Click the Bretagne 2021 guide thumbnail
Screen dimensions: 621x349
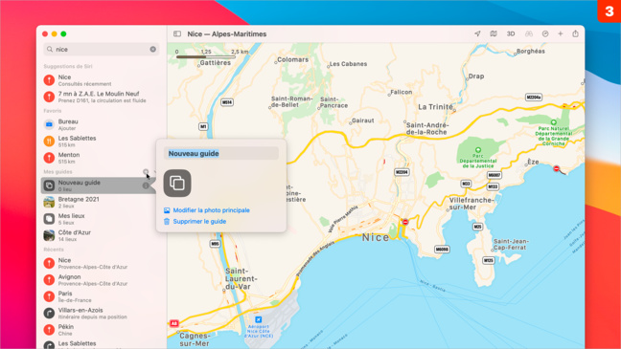[49, 202]
